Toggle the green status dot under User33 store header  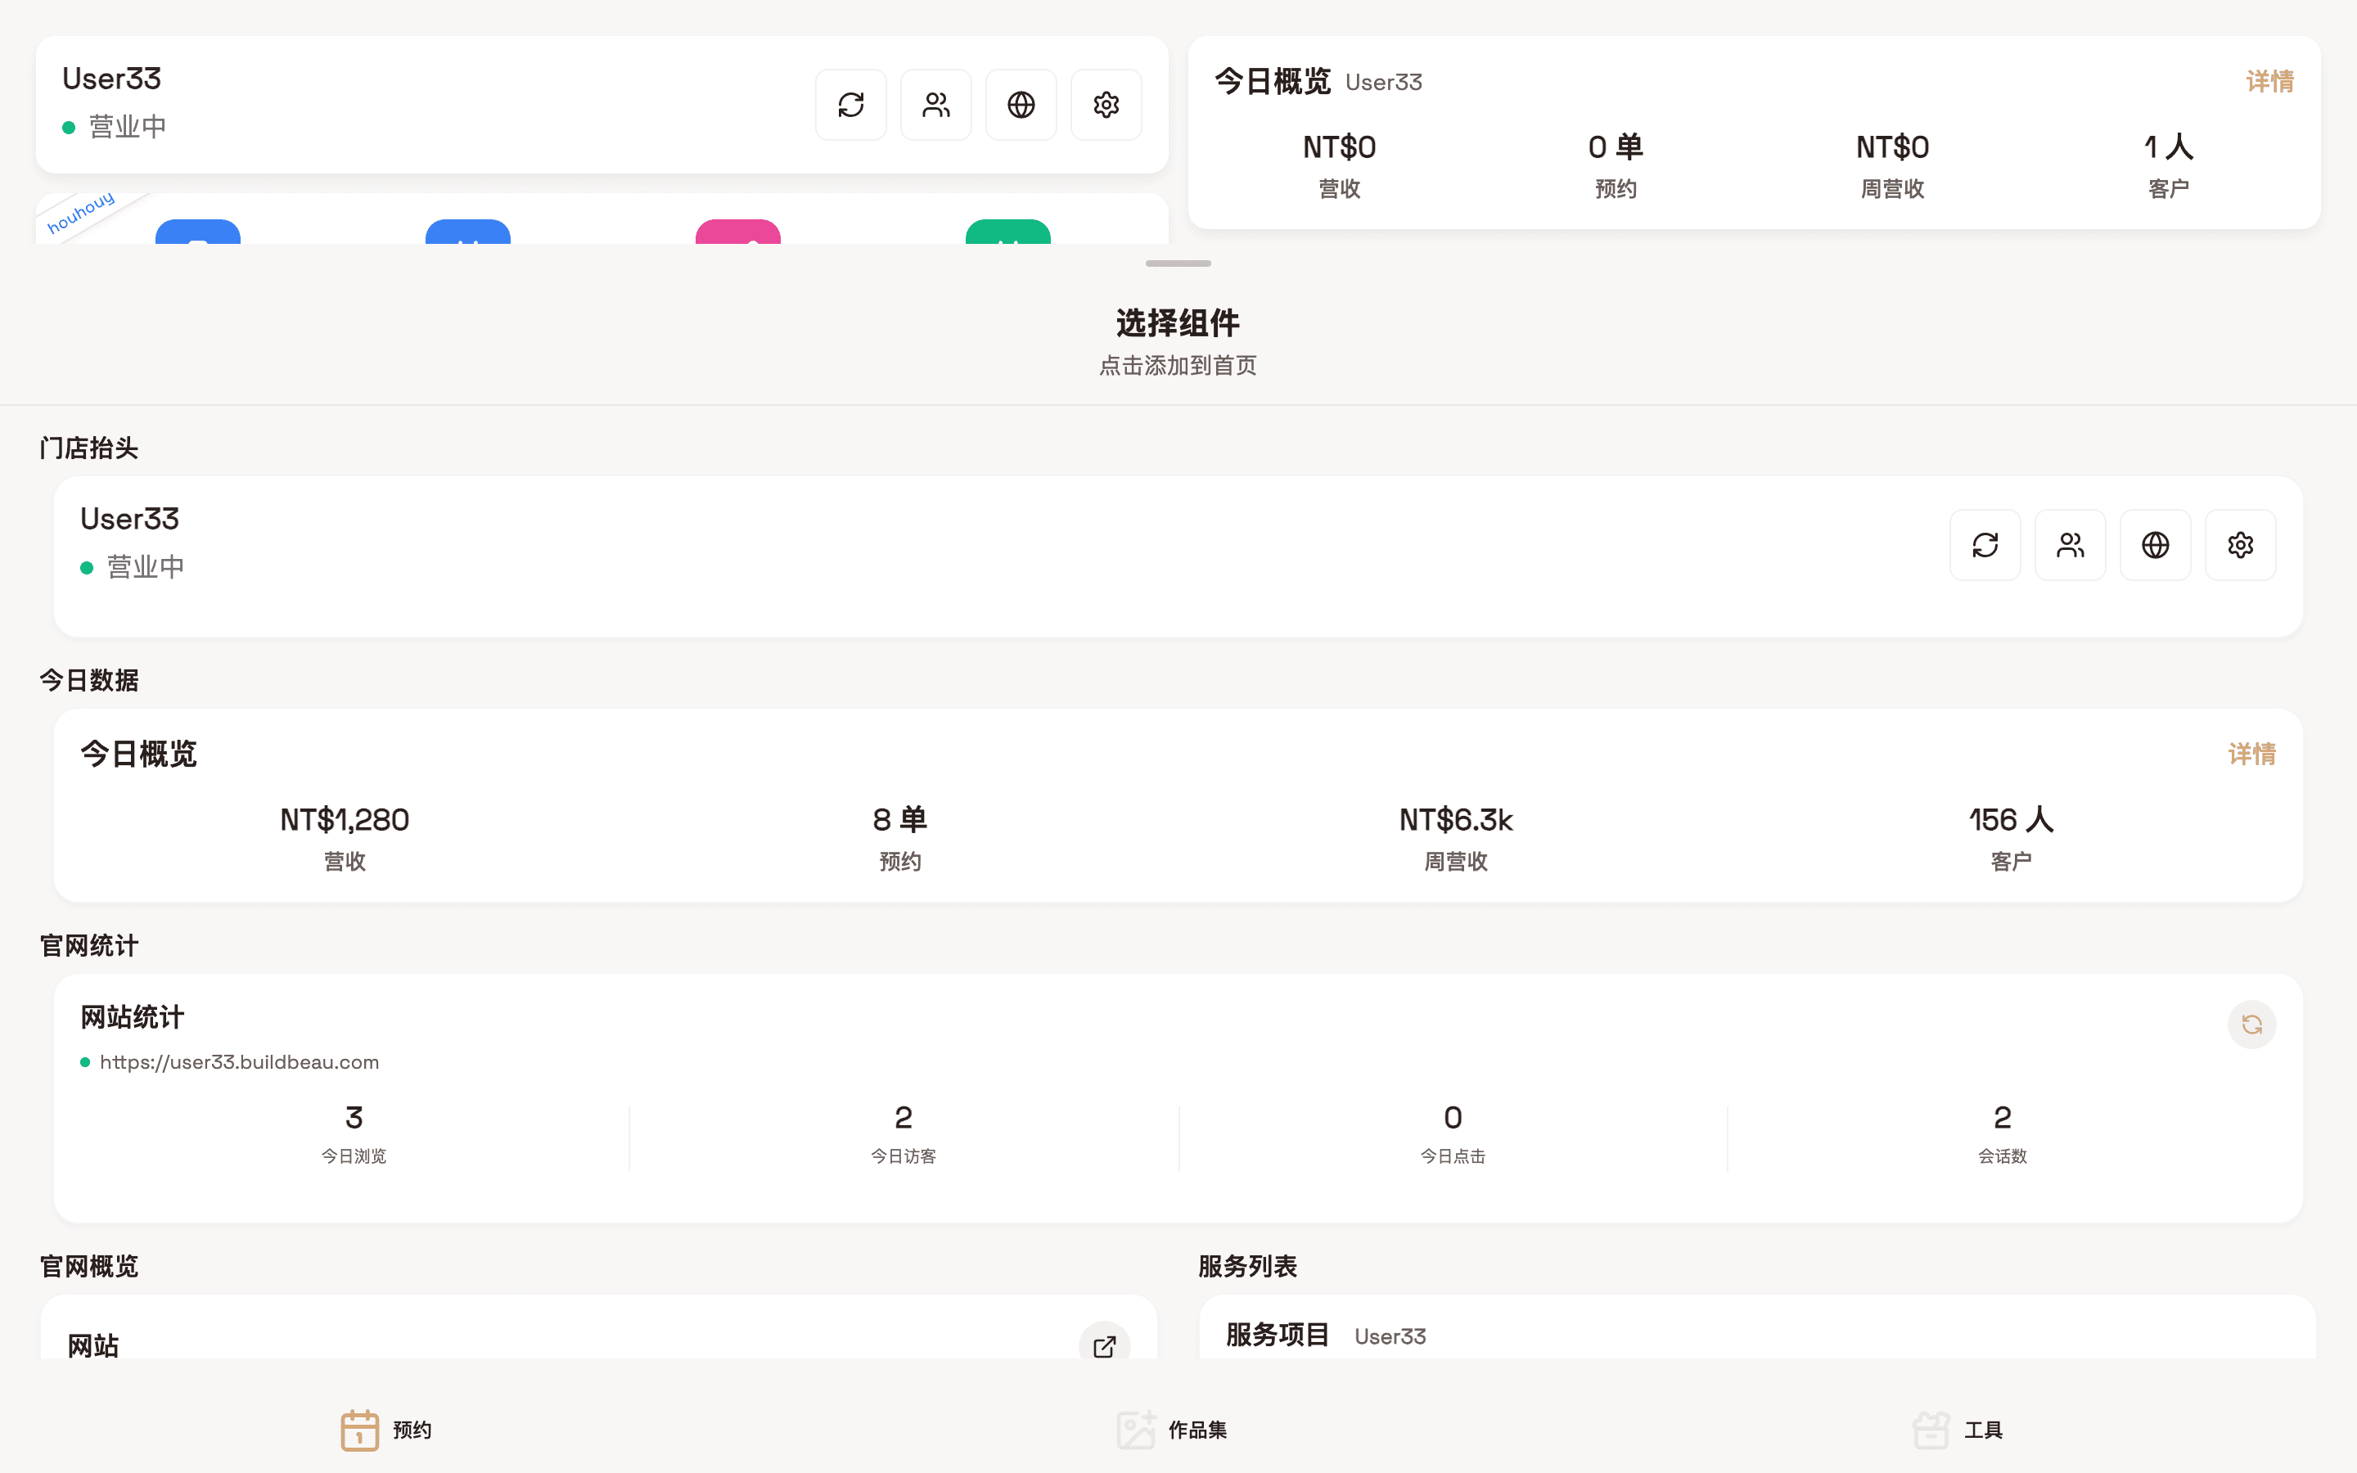(87, 567)
